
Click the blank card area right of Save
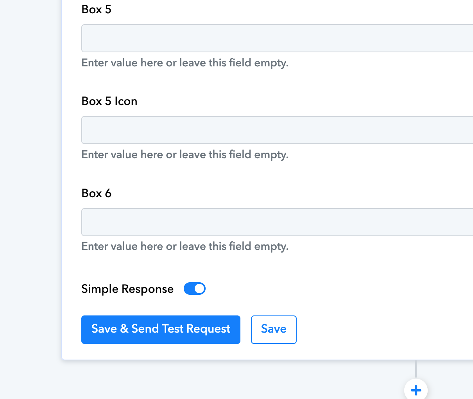(383, 330)
